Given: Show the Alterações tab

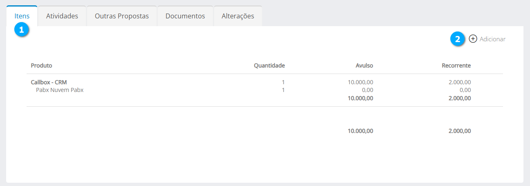Looking at the screenshot, I should (x=238, y=16).
